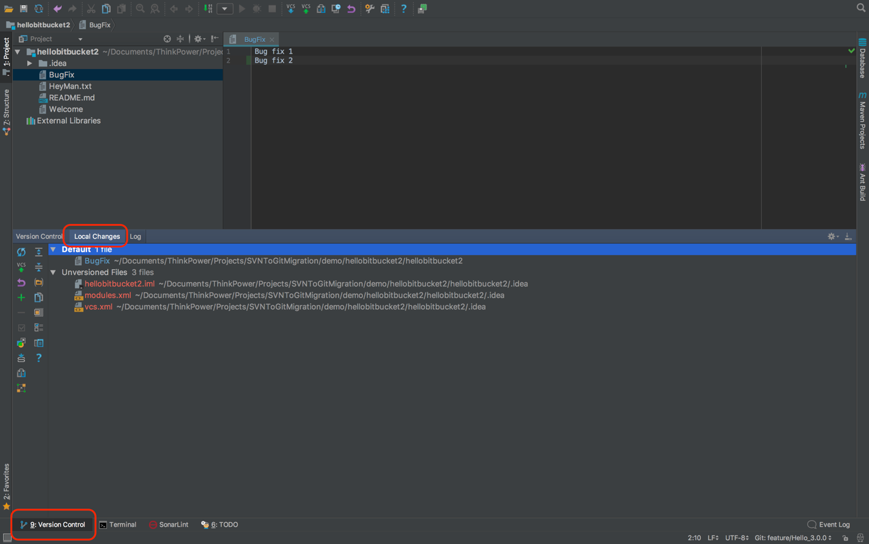Select README.md in the project tree
Screen dimensions: 869x544
tap(72, 98)
